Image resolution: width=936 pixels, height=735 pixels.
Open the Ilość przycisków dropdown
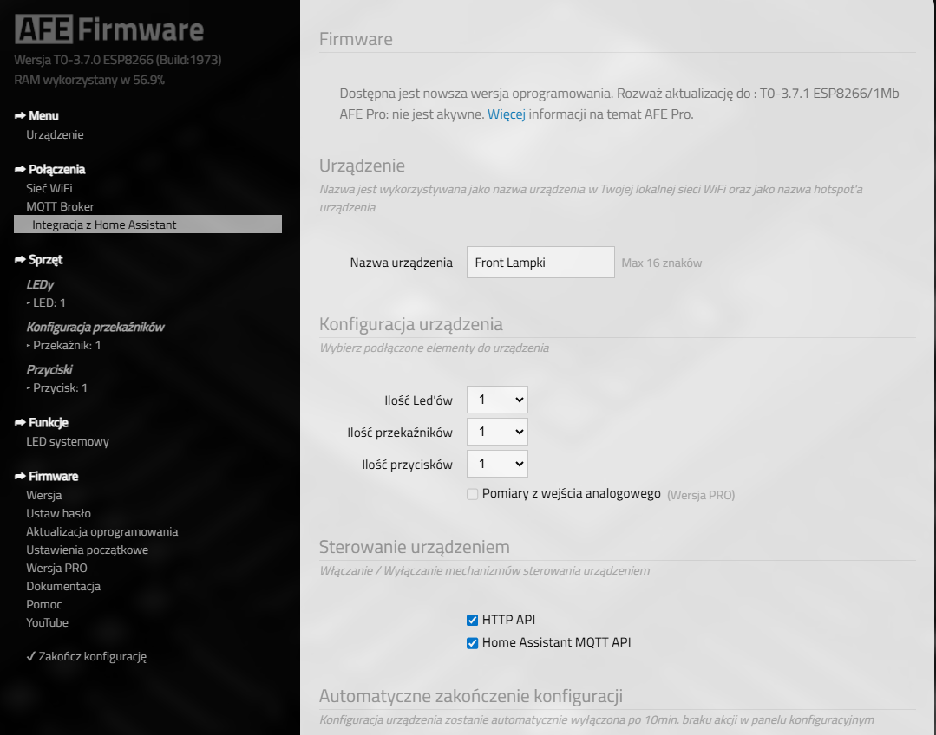click(497, 464)
